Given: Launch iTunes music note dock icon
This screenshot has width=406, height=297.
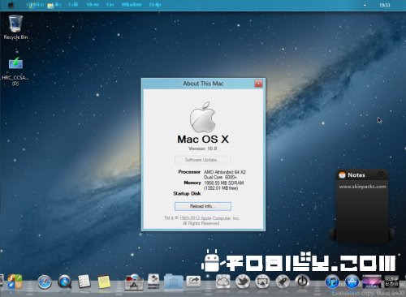Looking at the screenshot, I should click(x=332, y=282).
